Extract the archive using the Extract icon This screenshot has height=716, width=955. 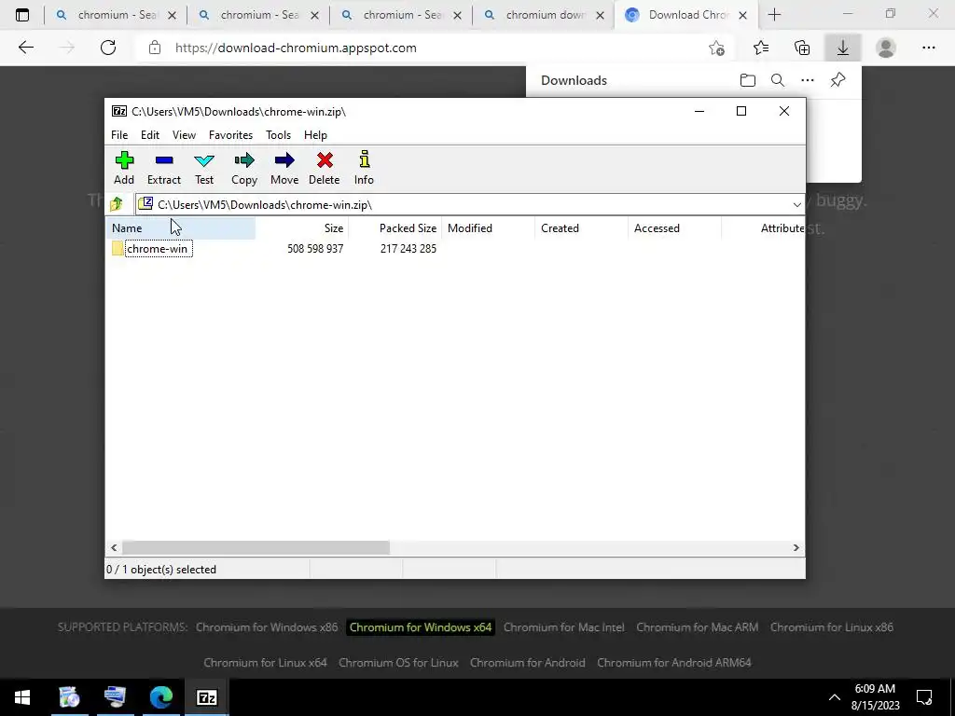(164, 168)
